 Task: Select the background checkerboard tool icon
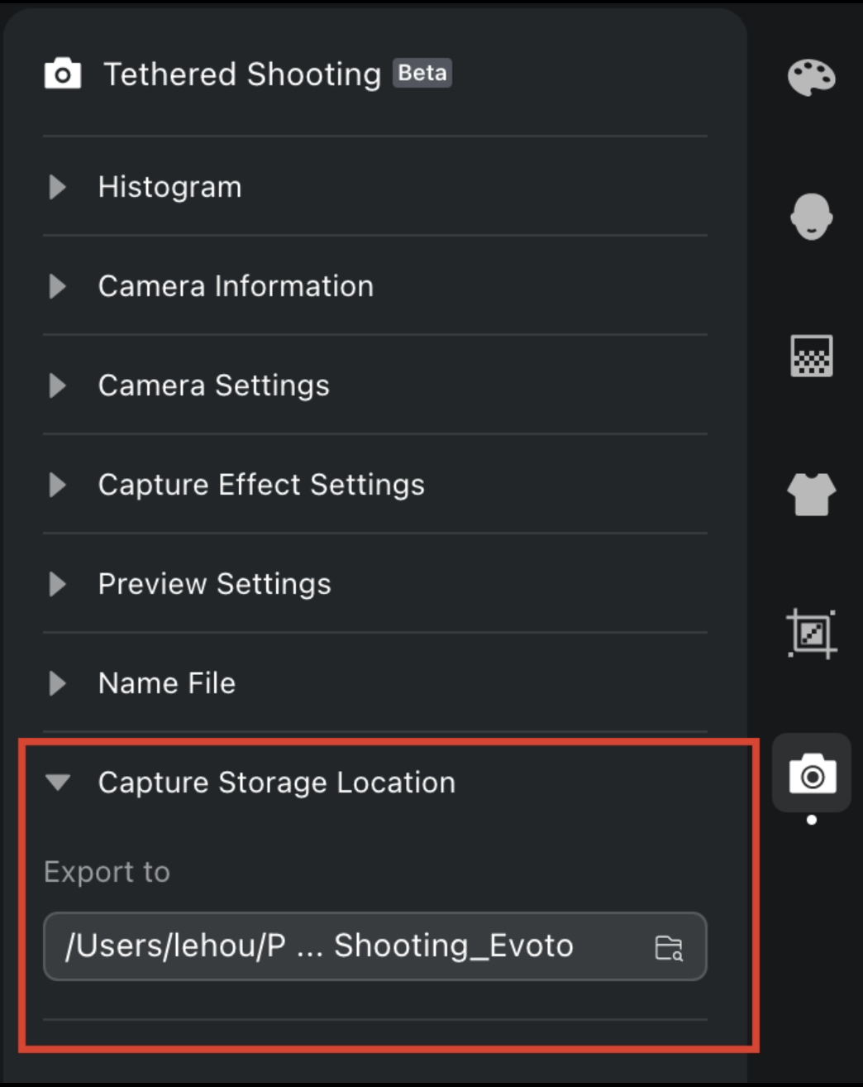(x=811, y=356)
